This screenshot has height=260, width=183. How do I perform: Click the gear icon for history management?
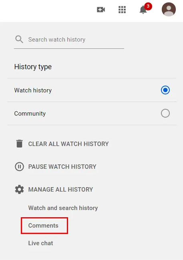(x=20, y=189)
